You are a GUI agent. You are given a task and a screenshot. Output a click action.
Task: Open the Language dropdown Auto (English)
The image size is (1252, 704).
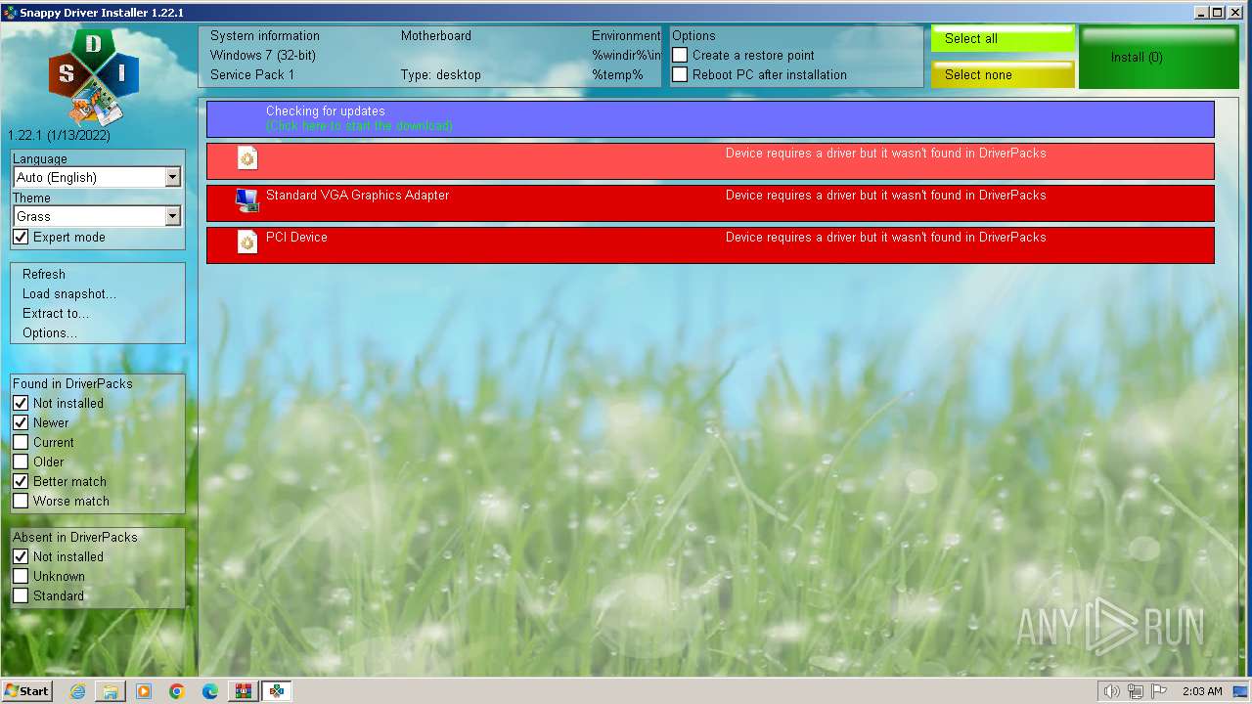click(97, 177)
